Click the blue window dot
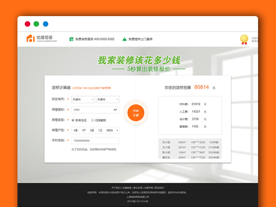 pos(46,24)
